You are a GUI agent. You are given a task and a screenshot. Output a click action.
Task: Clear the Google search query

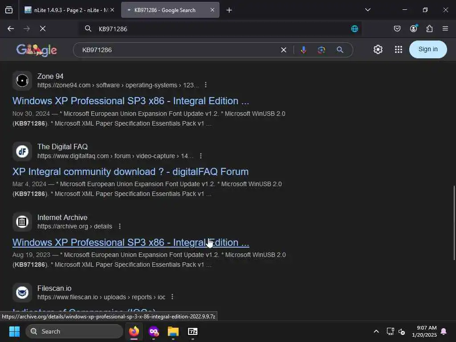coord(284,50)
